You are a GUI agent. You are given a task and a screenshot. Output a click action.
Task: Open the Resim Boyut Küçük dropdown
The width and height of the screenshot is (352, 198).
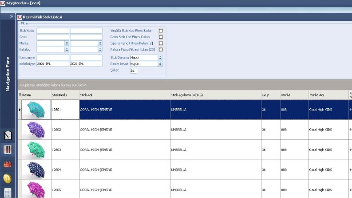160,64
